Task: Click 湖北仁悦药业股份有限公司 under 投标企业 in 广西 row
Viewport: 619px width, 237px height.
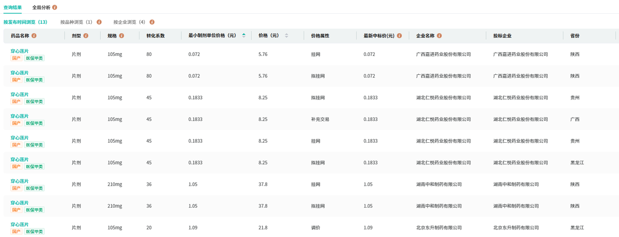Action: point(521,119)
